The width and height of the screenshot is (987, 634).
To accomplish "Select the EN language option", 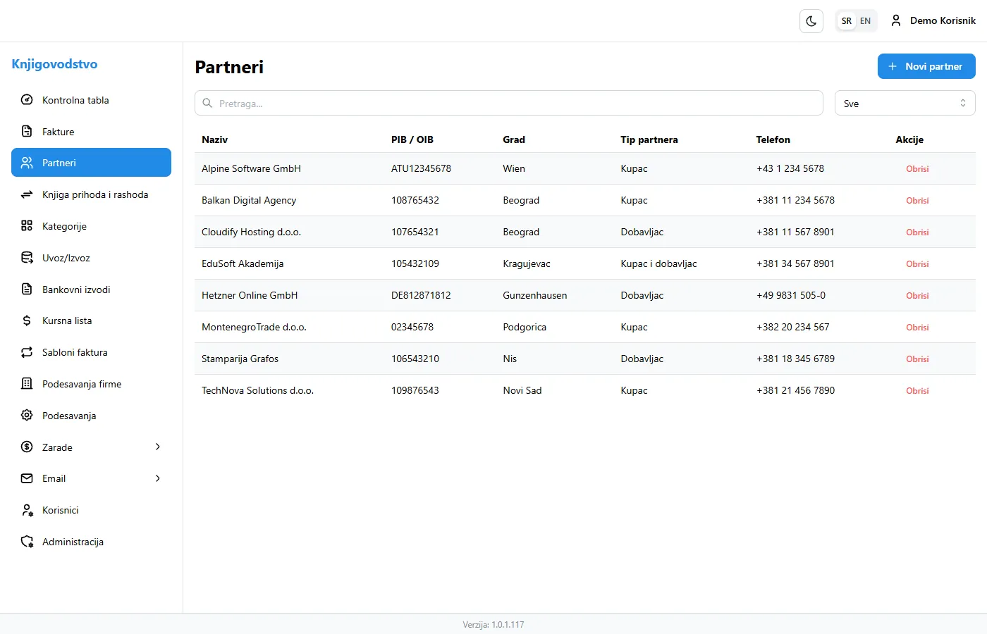I will (865, 20).
